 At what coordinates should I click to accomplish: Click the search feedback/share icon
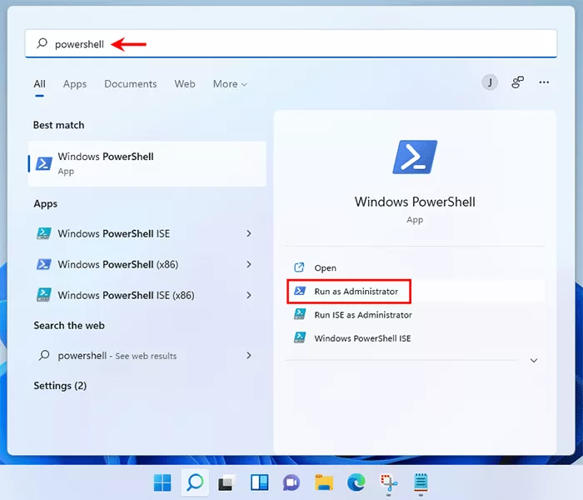tap(517, 82)
